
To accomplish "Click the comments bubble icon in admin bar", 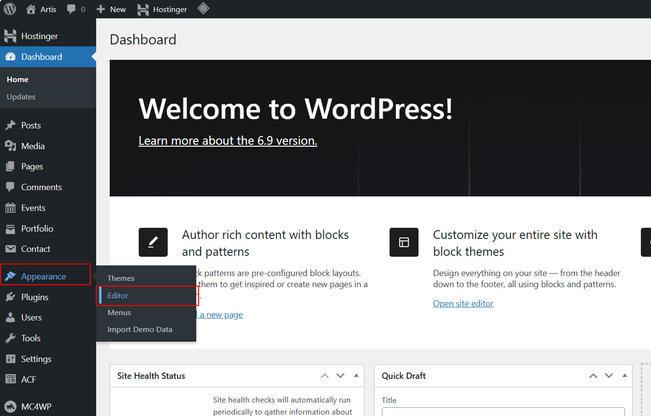I will (72, 9).
